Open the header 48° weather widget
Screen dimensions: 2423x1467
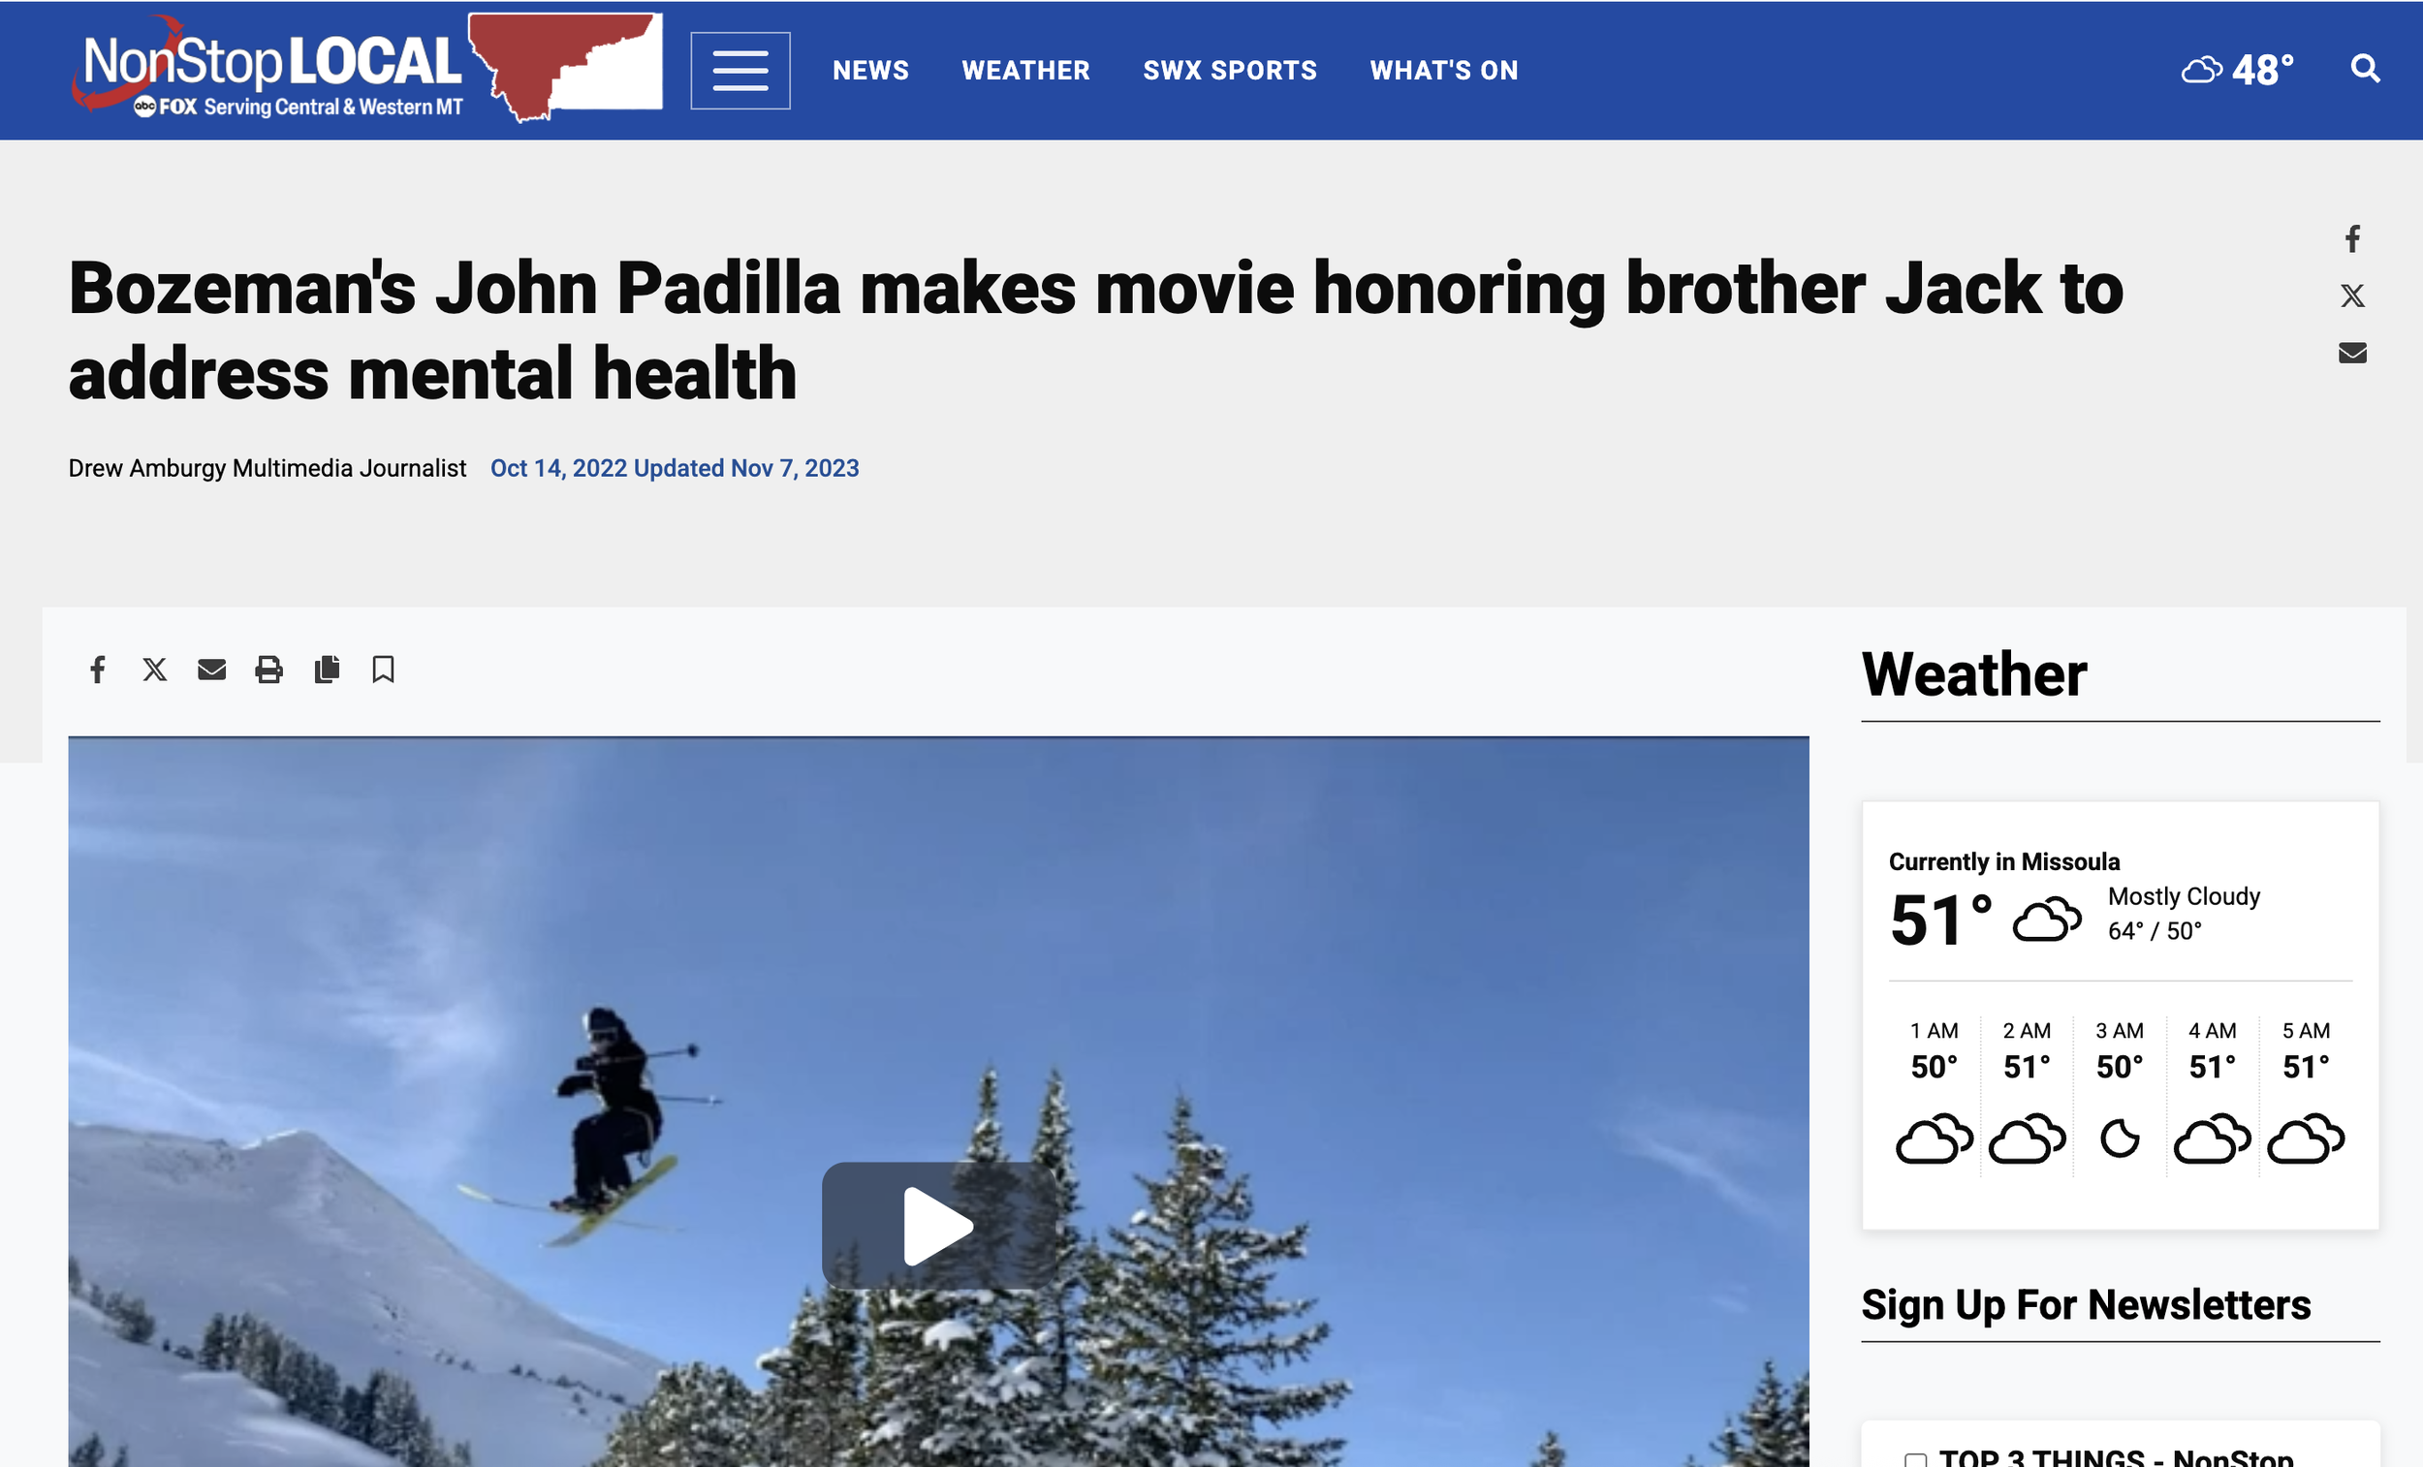tap(2237, 70)
